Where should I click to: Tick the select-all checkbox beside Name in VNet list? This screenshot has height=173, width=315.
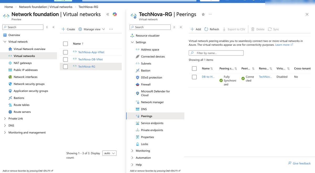coord(65,44)
